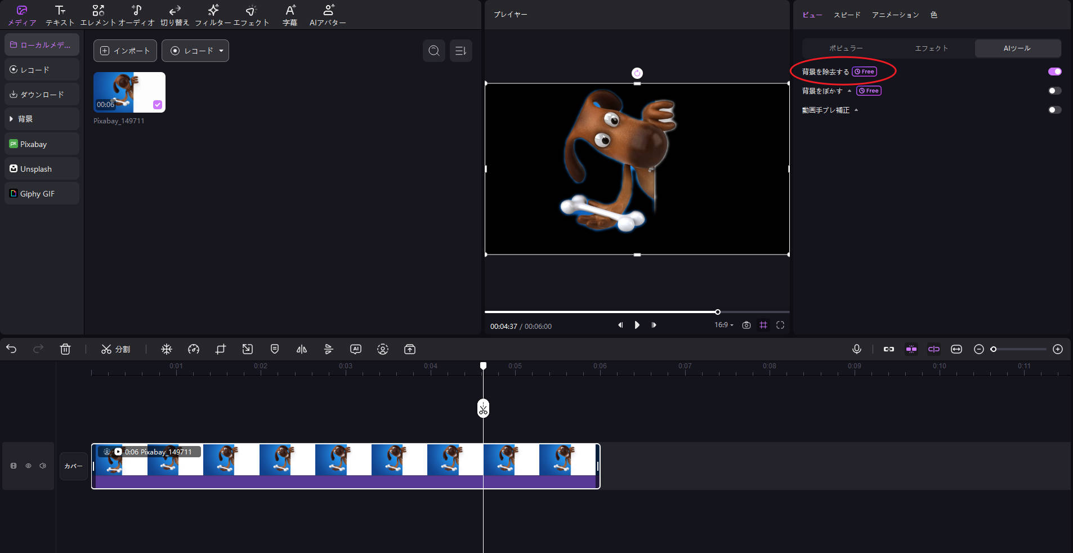Screen dimensions: 1073x553
Task: Click the 分割 split button
Action: [115, 349]
